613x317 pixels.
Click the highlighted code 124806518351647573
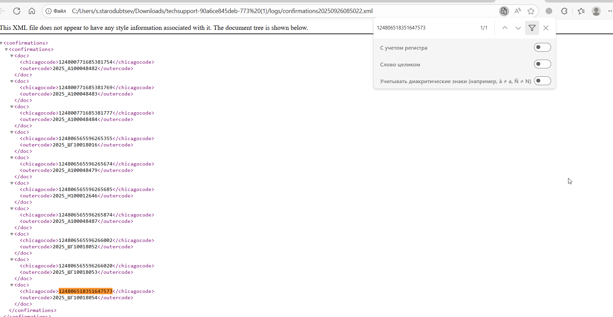click(85, 291)
